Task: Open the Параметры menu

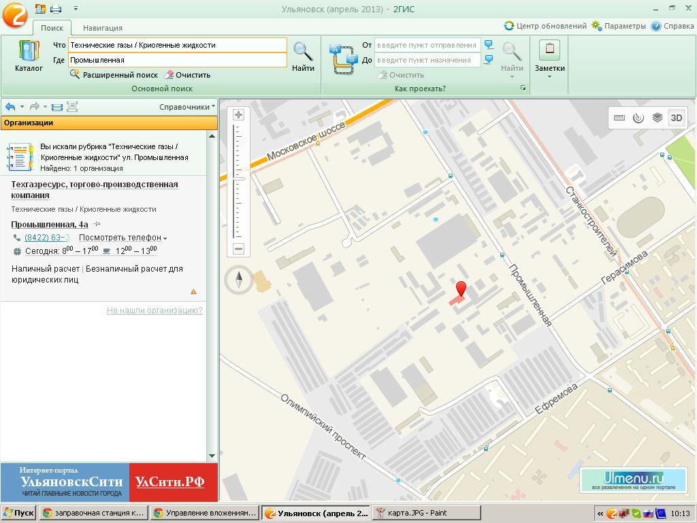Action: 618,26
